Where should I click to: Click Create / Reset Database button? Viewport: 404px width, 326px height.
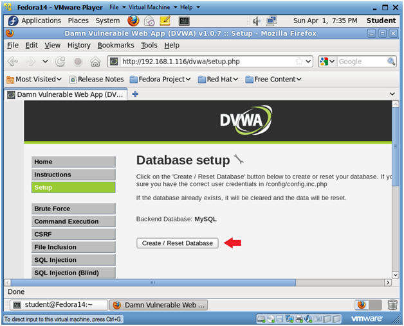pos(178,243)
